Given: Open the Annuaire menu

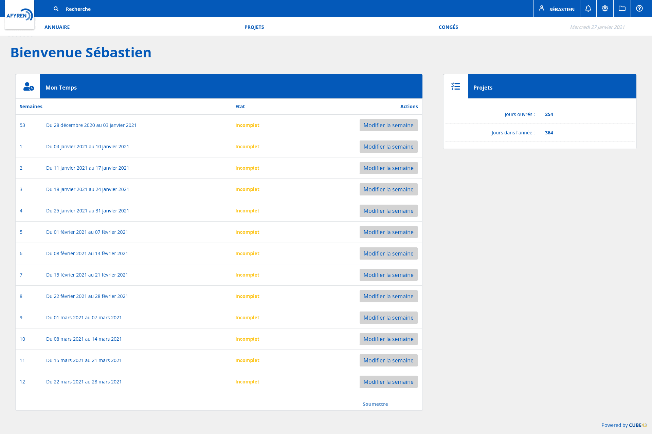Looking at the screenshot, I should (57, 27).
